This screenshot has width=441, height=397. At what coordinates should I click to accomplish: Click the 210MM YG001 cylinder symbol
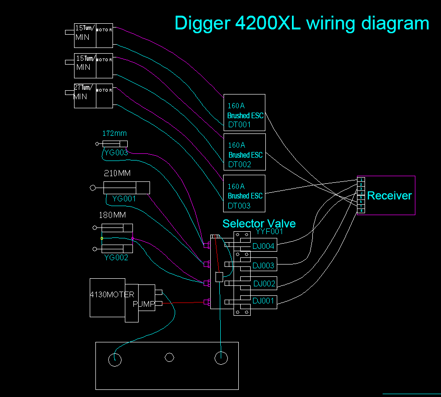126,188
